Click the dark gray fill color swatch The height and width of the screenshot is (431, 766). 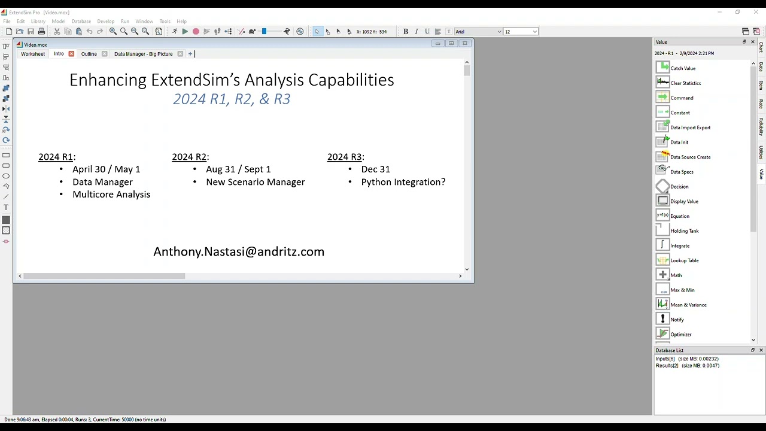click(x=6, y=220)
